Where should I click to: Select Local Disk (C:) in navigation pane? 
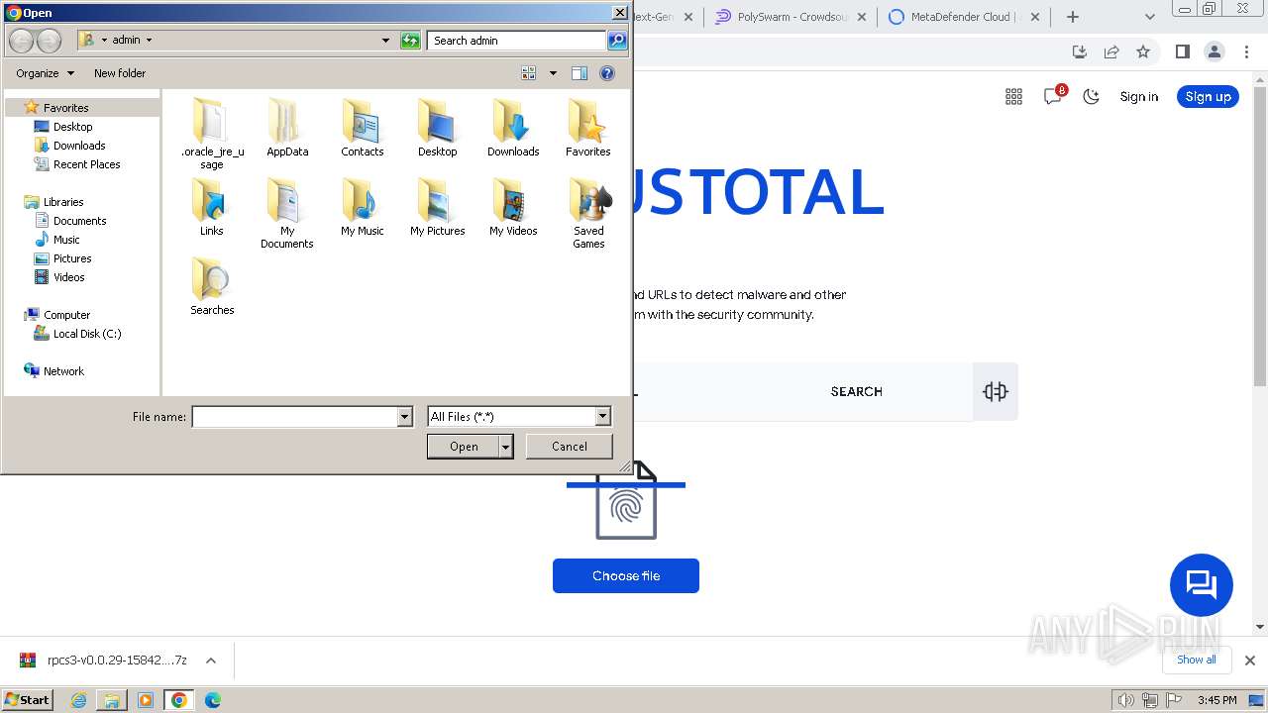87,334
